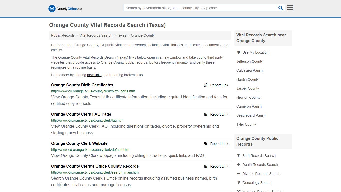Follow the 'new links' hyperlink
The height and width of the screenshot is (192, 341).
pos(94,75)
